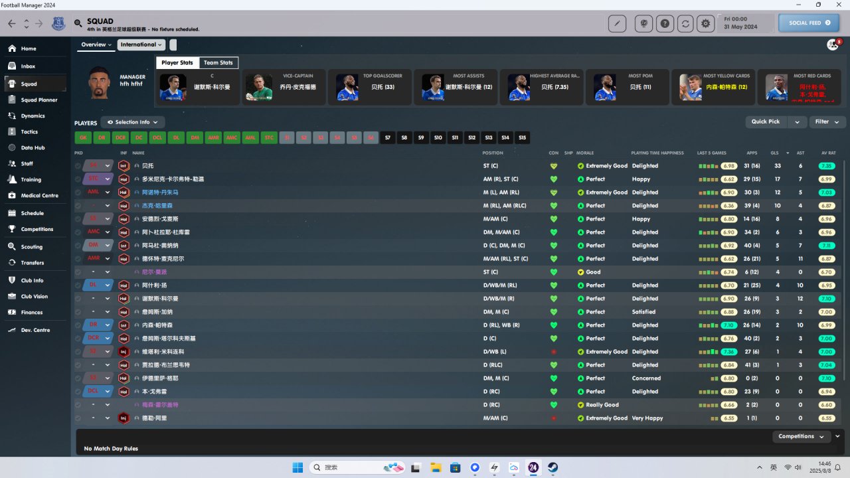This screenshot has height=478, width=850.
Task: Open the Selection Info dropdown
Action: [133, 122]
